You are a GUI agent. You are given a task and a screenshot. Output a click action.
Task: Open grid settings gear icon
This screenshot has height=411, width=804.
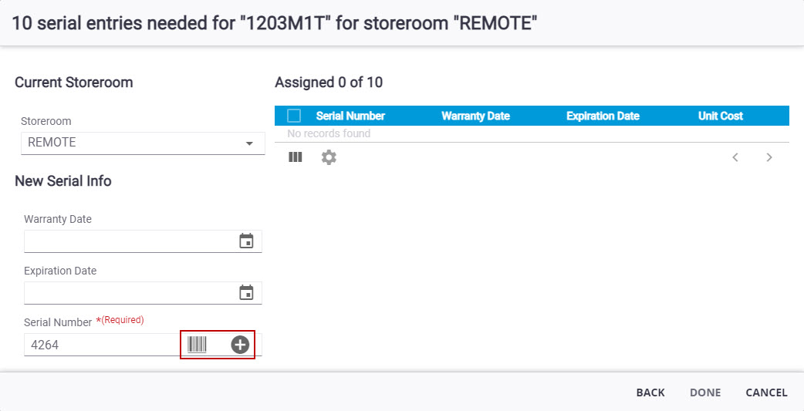(329, 157)
